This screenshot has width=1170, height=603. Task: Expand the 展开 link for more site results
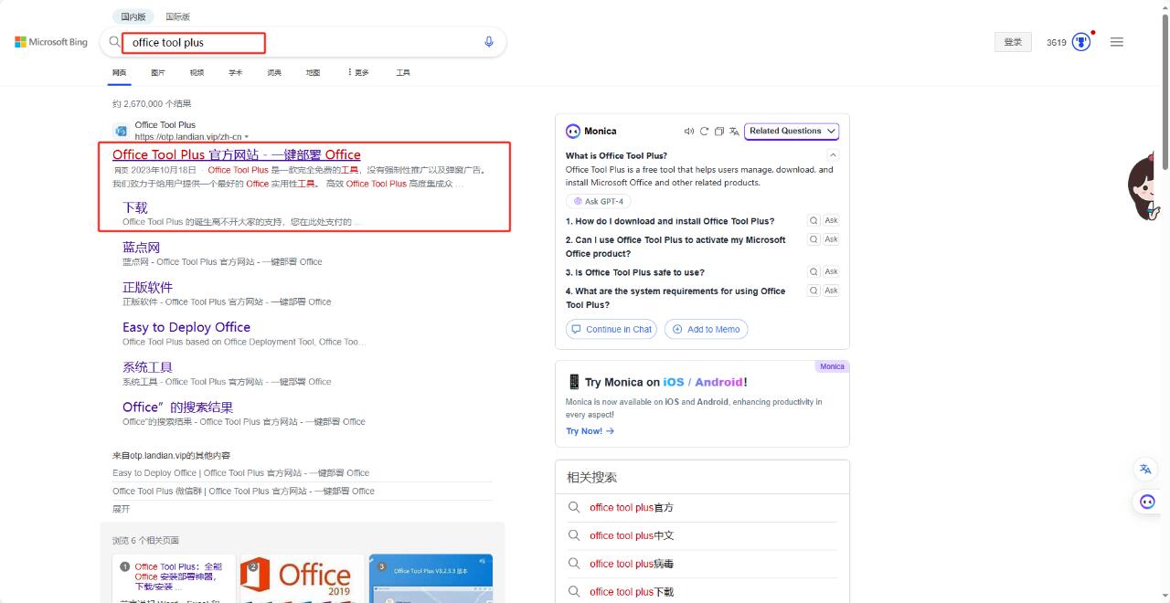[121, 509]
